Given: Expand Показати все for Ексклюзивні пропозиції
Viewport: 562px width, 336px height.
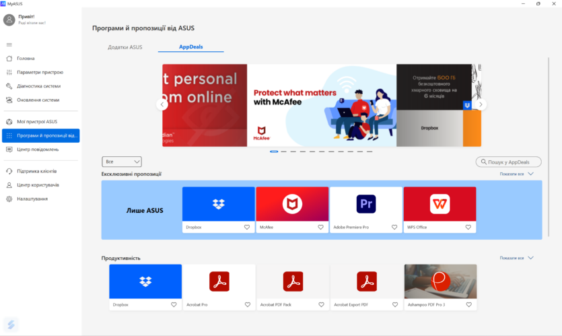Looking at the screenshot, I should (x=516, y=174).
